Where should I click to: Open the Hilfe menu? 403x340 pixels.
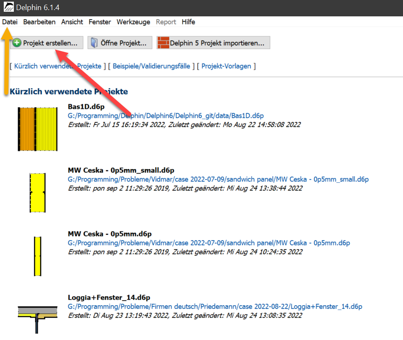point(188,22)
